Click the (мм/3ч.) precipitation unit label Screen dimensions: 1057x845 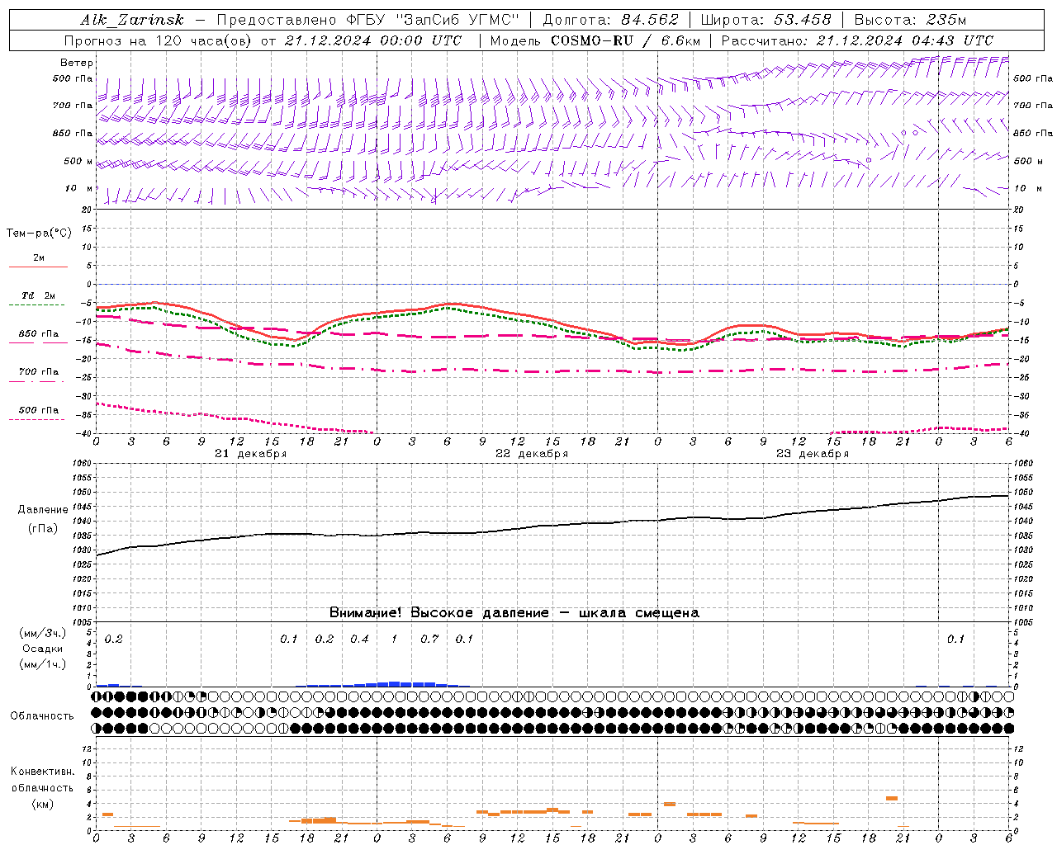[x=43, y=633]
